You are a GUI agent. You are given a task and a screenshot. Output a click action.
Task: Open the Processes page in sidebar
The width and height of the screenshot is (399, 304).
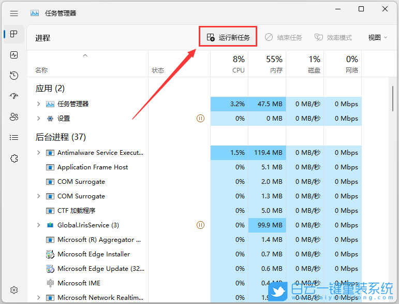coord(14,34)
